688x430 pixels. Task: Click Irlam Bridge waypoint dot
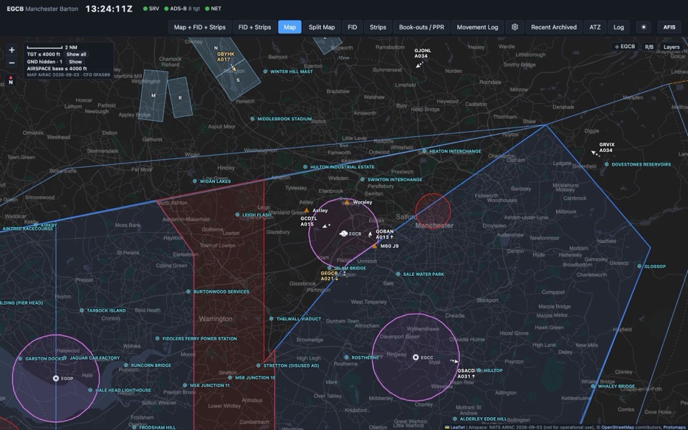(330, 268)
